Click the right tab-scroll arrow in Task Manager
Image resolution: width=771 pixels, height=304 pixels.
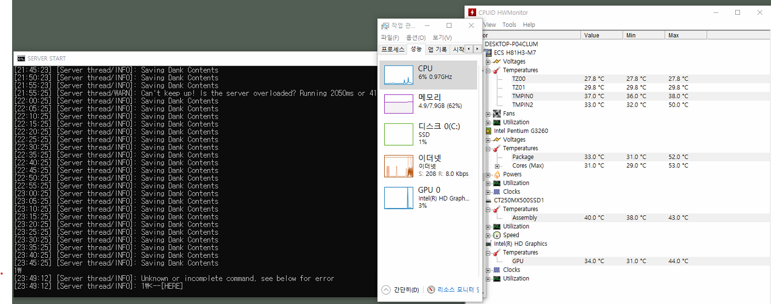[x=477, y=49]
